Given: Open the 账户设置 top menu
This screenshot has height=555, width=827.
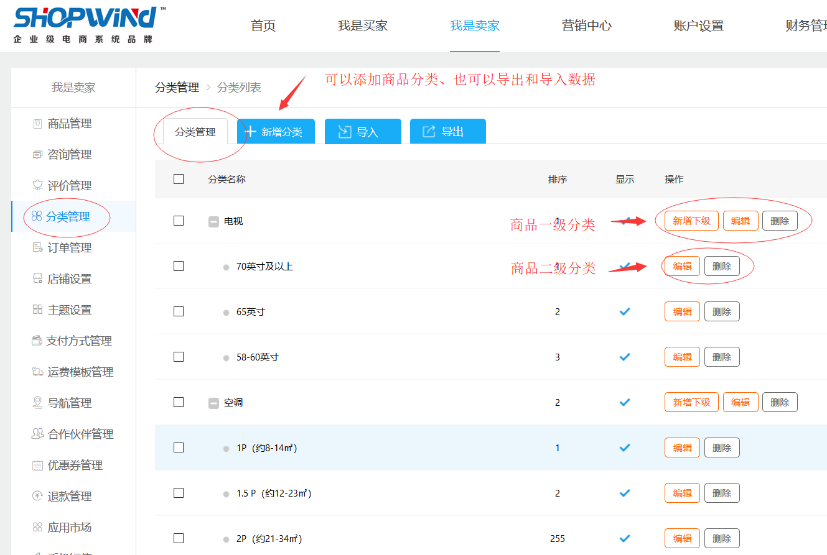Looking at the screenshot, I should 699,26.
